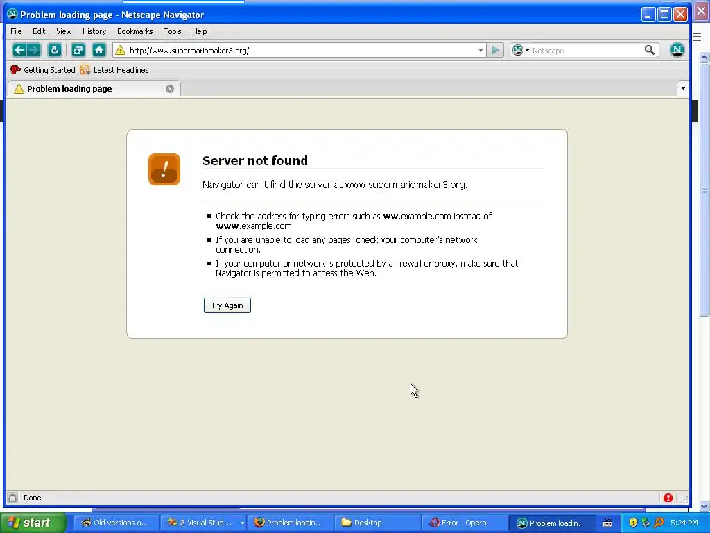The image size is (710, 533).
Task: Click the background window hamburger menu icon
Action: [x=697, y=37]
